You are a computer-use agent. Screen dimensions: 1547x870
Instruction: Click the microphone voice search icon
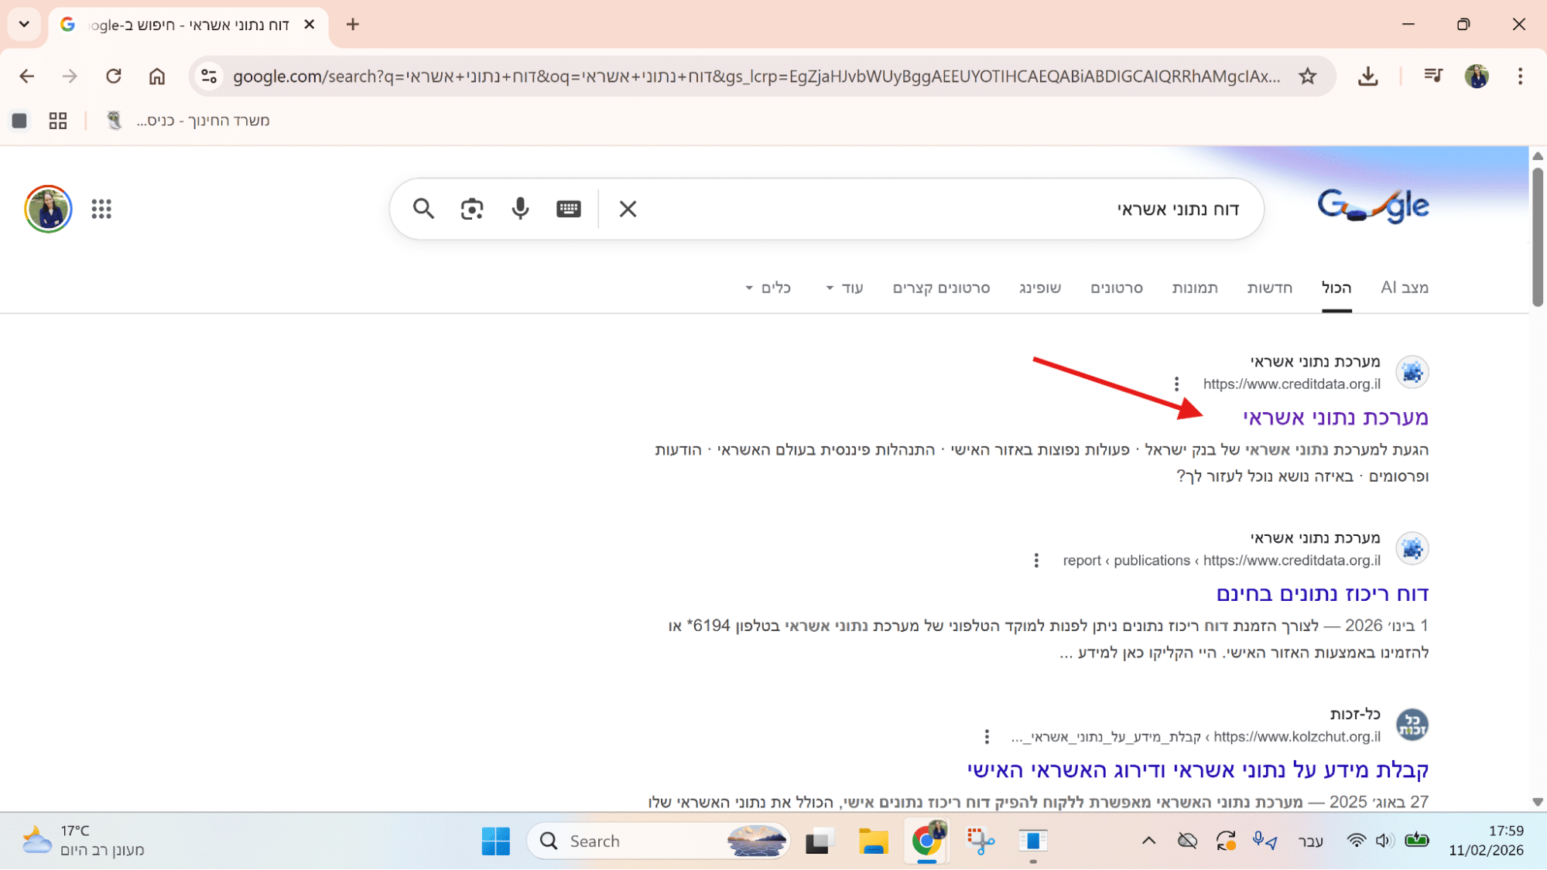pos(520,209)
